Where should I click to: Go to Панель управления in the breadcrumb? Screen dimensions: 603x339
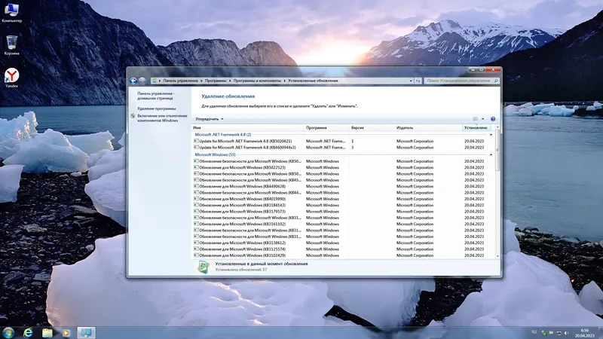180,81
